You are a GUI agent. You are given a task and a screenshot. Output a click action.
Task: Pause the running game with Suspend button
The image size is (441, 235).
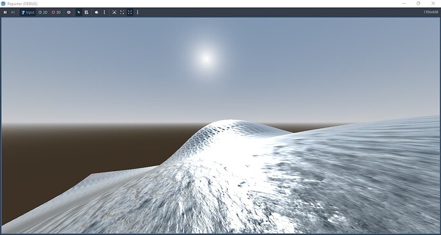pyautogui.click(x=5, y=12)
